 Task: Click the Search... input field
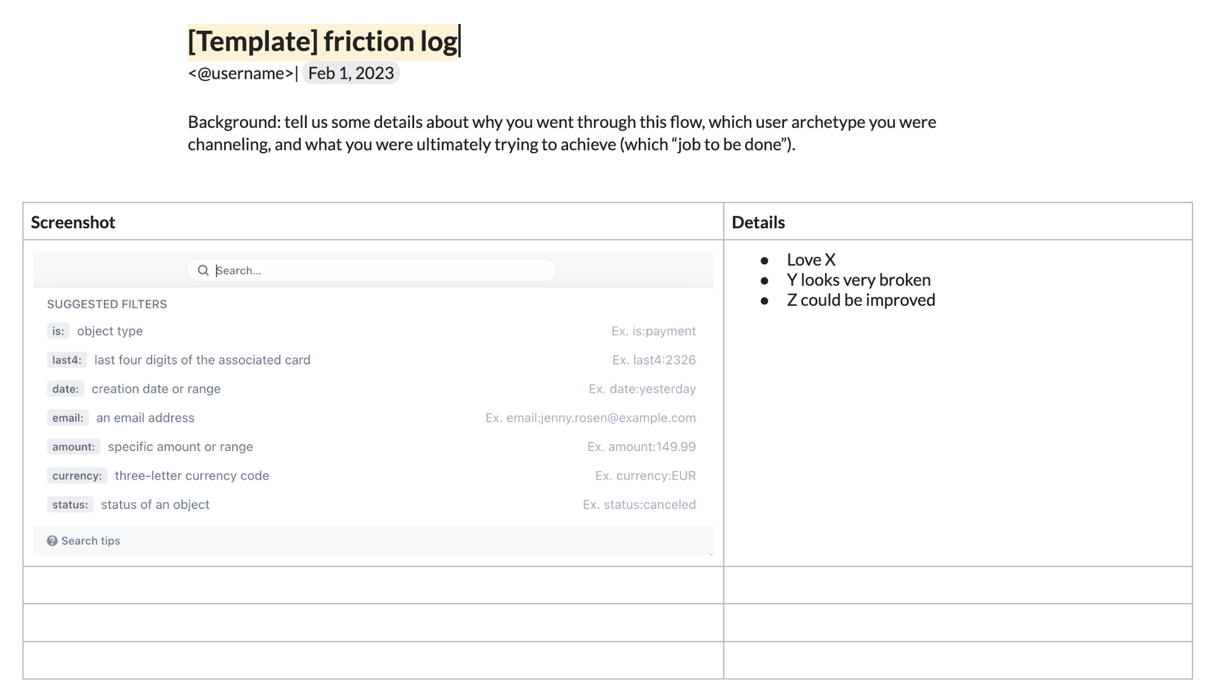(379, 271)
